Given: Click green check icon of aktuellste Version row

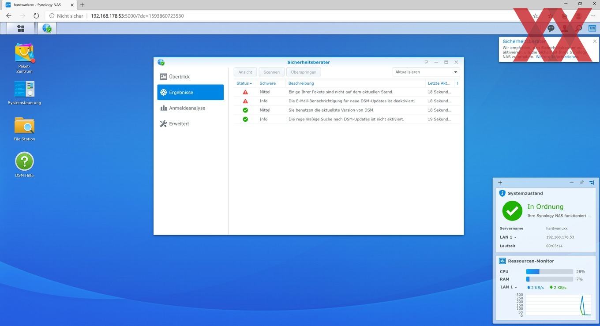Looking at the screenshot, I should [245, 110].
